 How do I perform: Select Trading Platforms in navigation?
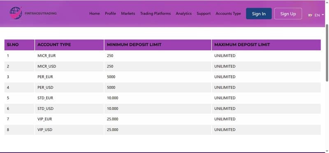[x=155, y=14]
